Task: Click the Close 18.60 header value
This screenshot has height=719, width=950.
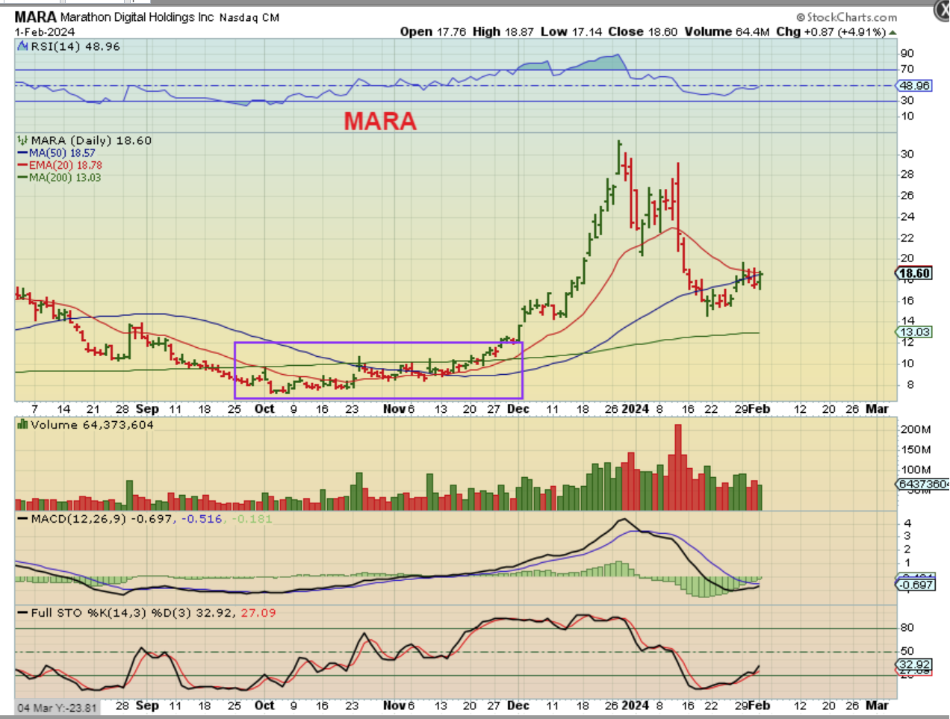Action: [642, 31]
